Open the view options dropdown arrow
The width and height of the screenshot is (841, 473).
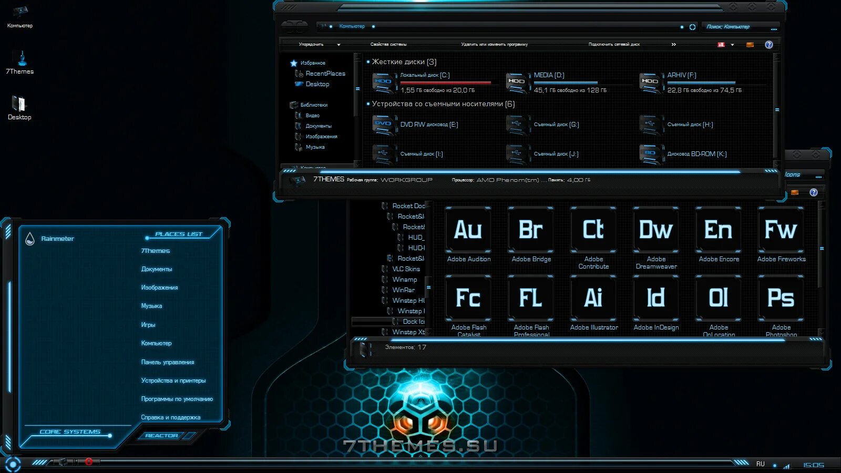point(732,45)
